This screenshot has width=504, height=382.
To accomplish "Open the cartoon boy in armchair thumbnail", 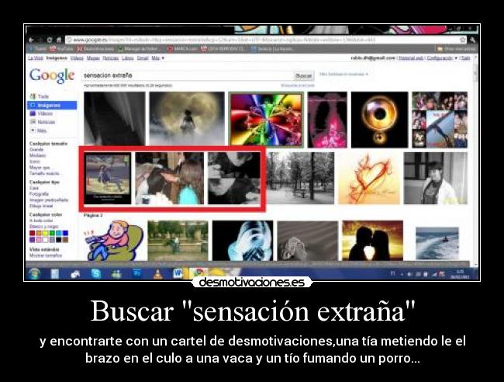I will click(x=113, y=240).
